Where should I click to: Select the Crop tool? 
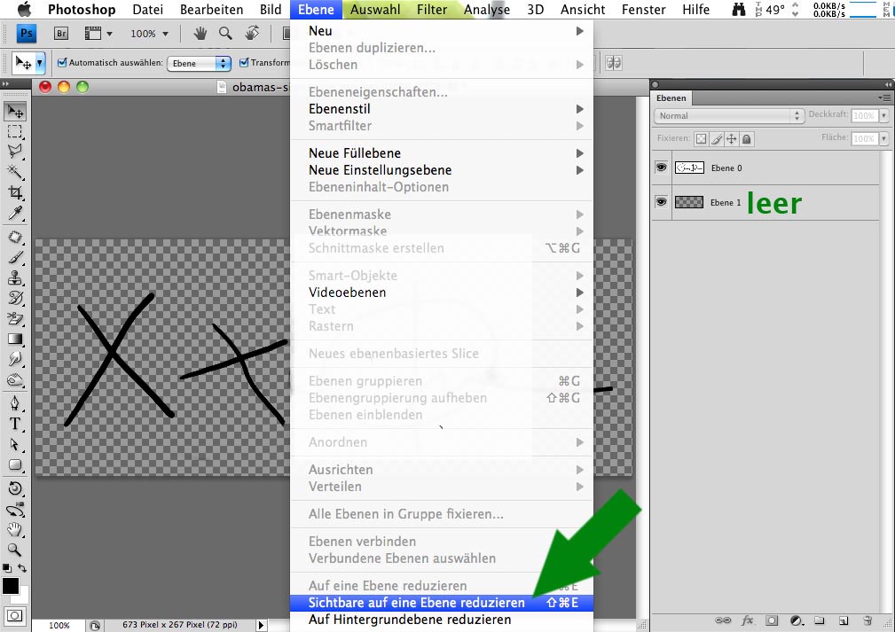(x=15, y=192)
